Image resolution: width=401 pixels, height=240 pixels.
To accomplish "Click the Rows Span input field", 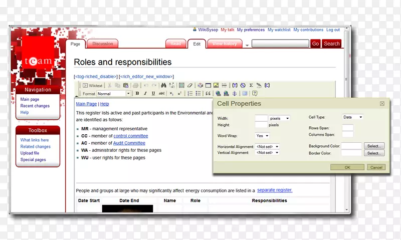I will pyautogui.click(x=348, y=128).
